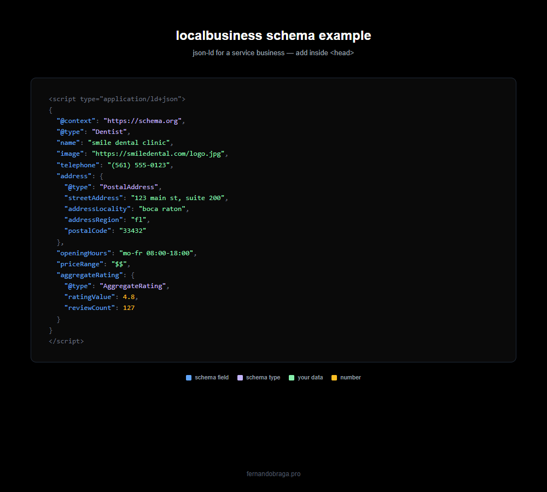Click the 'localbusiness schema example' heading
This screenshot has width=547, height=492.
[x=273, y=36]
